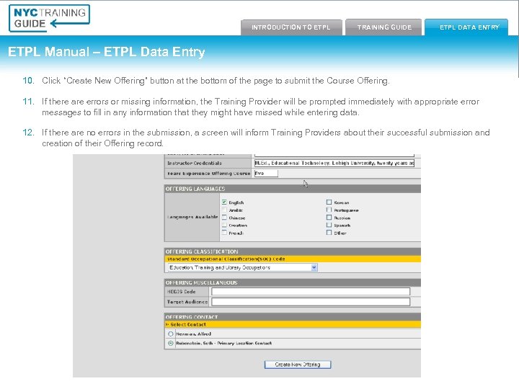Tick the Russian language checkbox
The image size is (519, 389).
click(329, 218)
